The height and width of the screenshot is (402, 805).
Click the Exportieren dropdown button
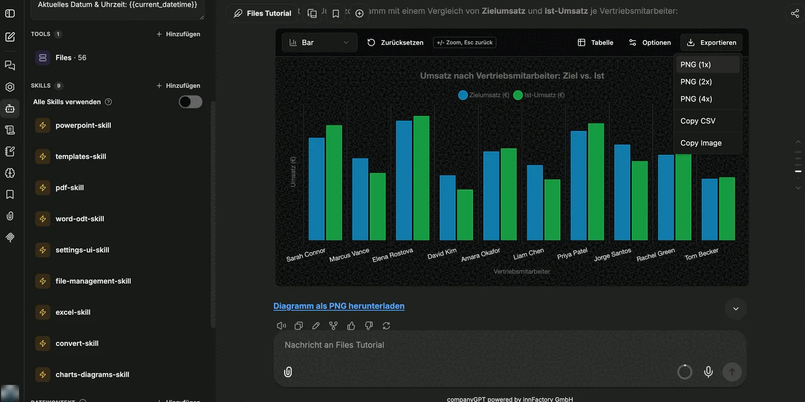point(711,43)
